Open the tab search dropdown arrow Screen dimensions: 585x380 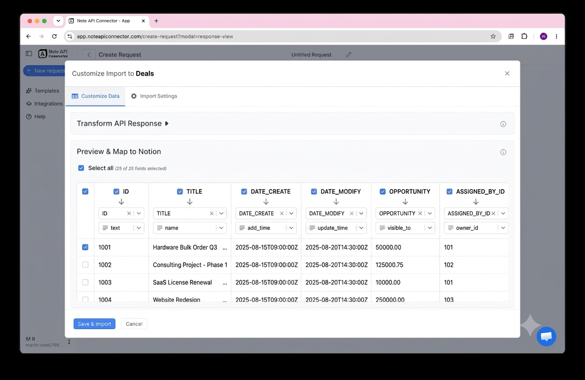[x=58, y=21]
